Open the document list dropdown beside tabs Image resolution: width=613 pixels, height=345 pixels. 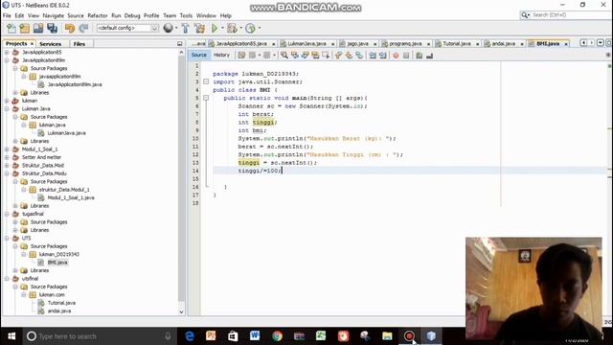601,43
